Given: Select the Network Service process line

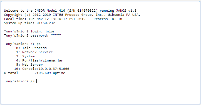Looking at the screenshot, I should [x=34, y=52].
